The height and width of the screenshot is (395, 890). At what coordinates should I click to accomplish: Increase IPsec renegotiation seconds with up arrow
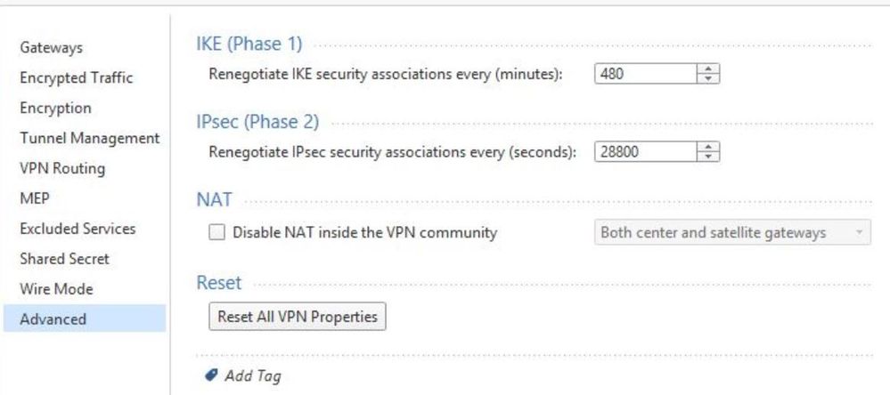pos(707,147)
